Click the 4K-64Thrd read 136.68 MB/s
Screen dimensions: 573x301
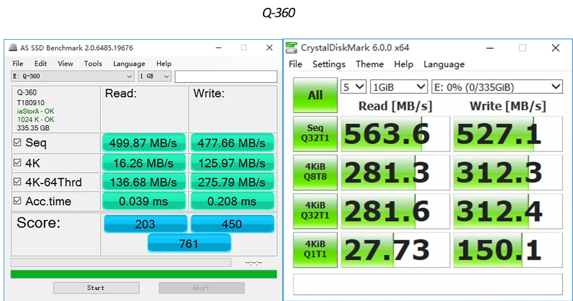pos(144,182)
